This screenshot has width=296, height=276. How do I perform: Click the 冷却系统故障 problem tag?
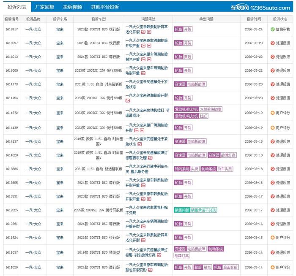coord(210,109)
